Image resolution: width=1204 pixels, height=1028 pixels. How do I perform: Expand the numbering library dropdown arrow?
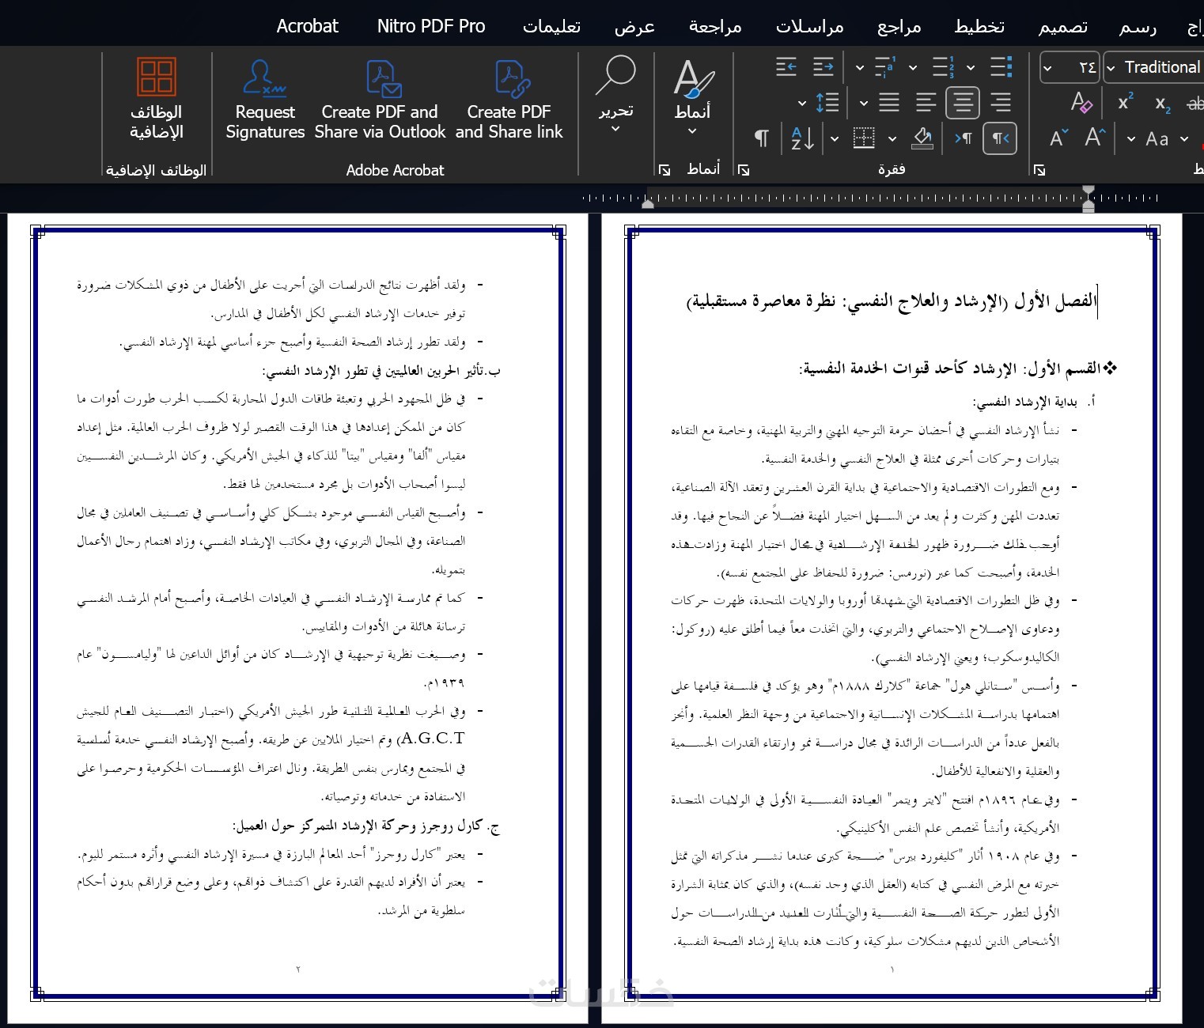click(913, 68)
